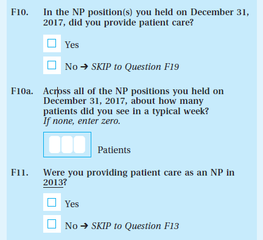Check Yes for question F10 patient care

52,43
